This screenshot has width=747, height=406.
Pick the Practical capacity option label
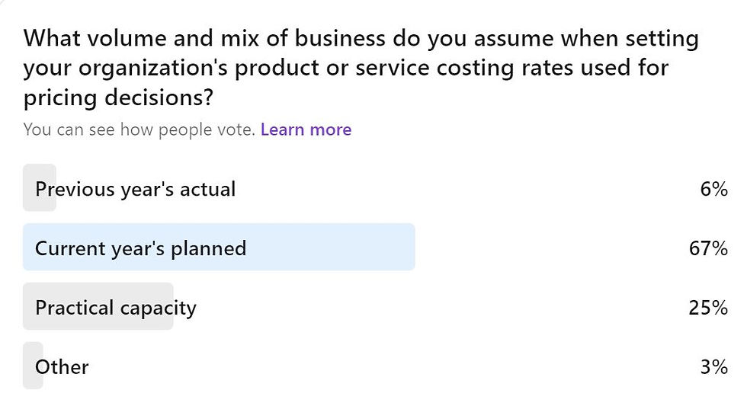coord(116,308)
